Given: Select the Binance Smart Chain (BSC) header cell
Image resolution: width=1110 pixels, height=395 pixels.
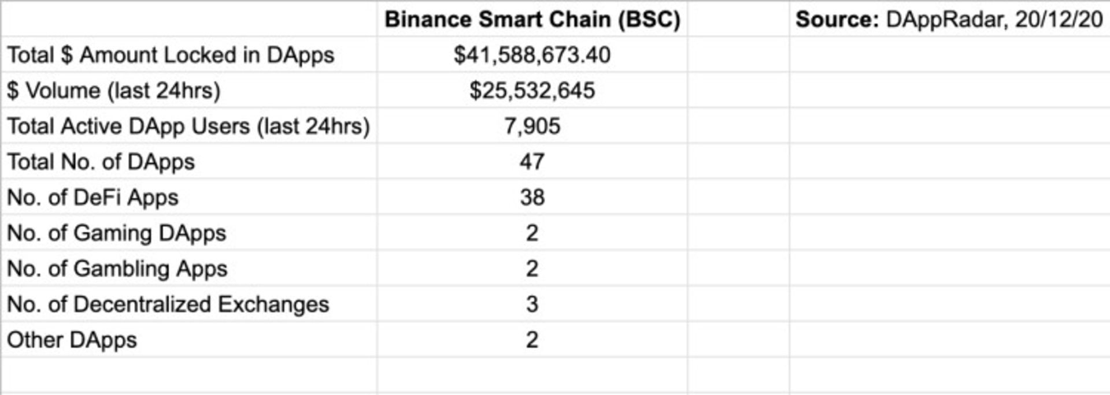Looking at the screenshot, I should click(x=532, y=20).
